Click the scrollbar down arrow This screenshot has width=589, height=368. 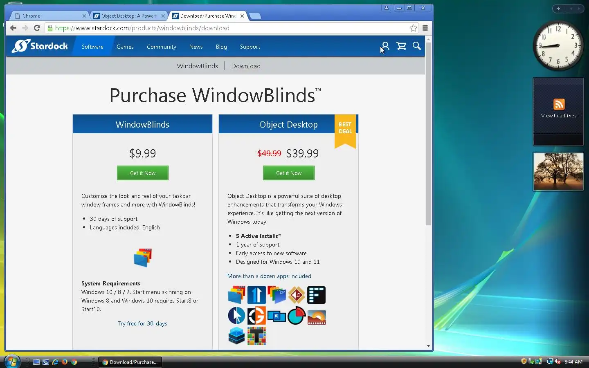[428, 346]
